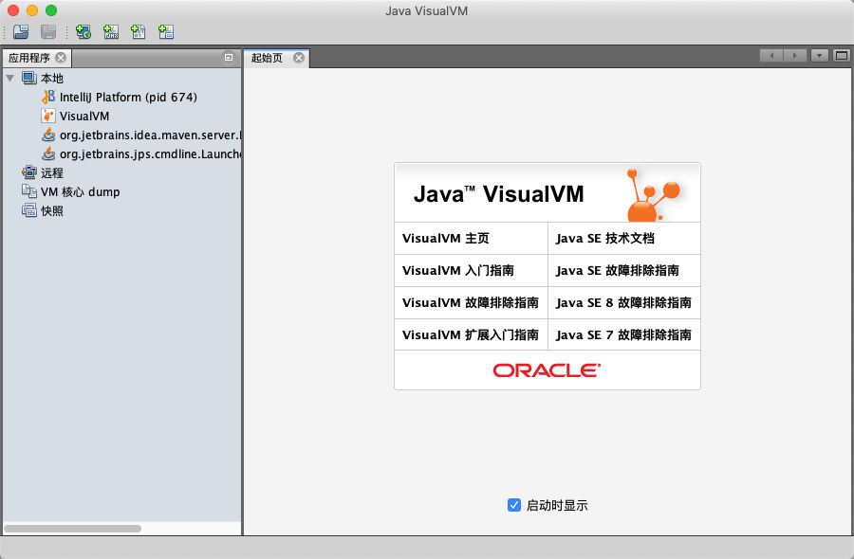Open the VisualVM 扩展入门指南 link
Screen dimensions: 854x559
(471, 334)
